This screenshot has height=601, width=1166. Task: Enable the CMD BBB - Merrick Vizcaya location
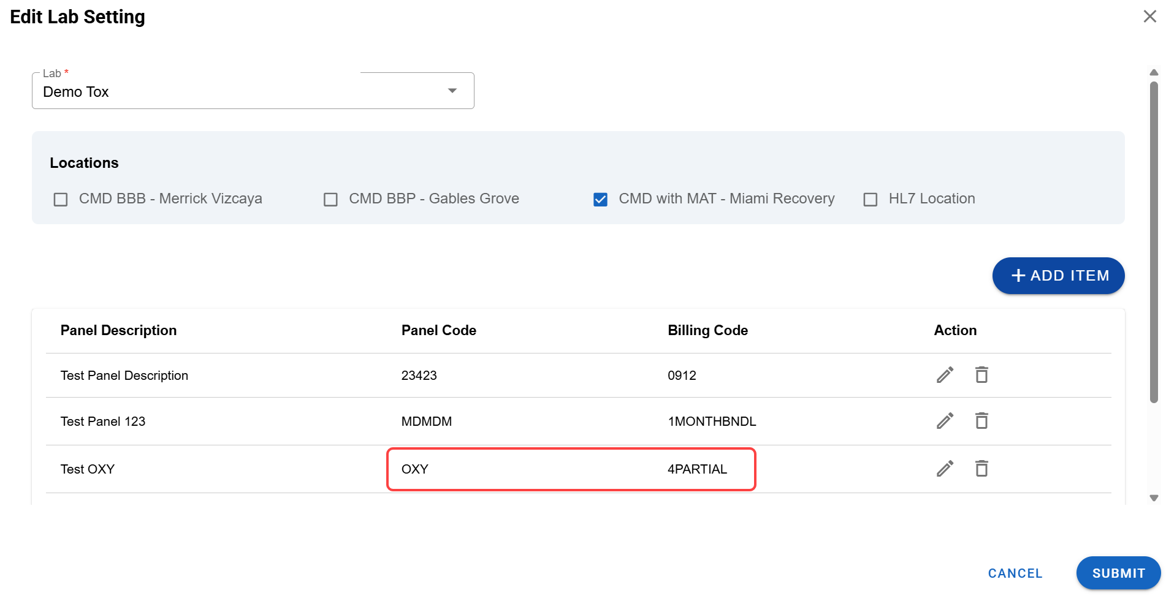pyautogui.click(x=60, y=198)
